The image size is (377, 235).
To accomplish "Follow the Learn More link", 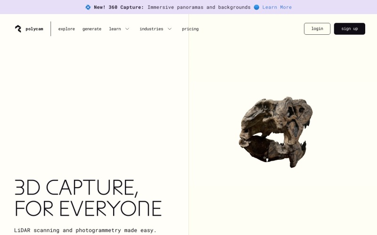I will pos(277,7).
